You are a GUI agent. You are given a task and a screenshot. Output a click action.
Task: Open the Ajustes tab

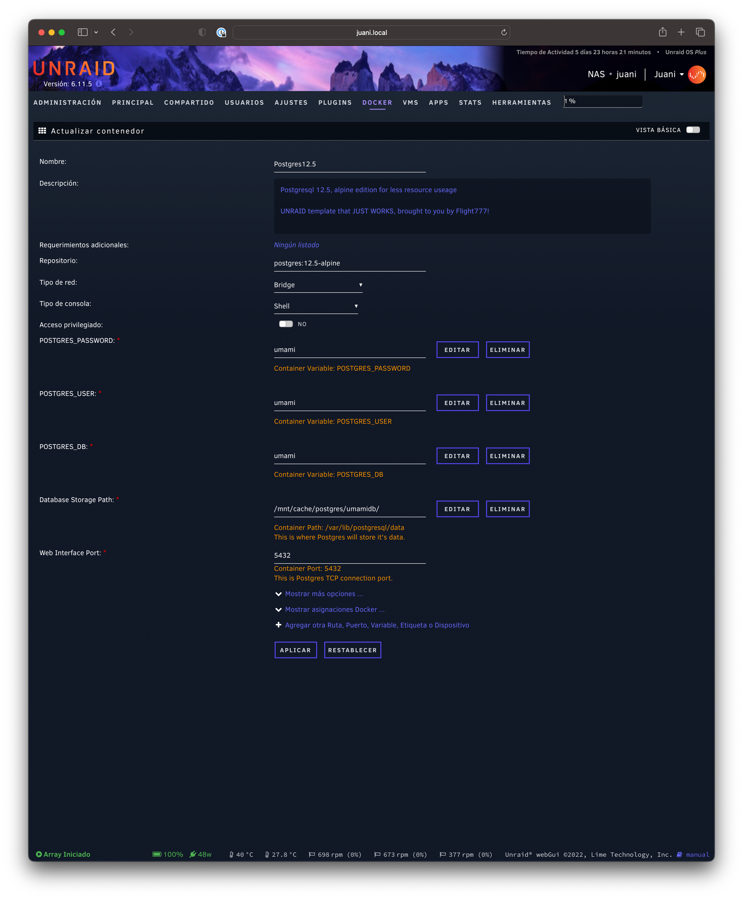[291, 102]
